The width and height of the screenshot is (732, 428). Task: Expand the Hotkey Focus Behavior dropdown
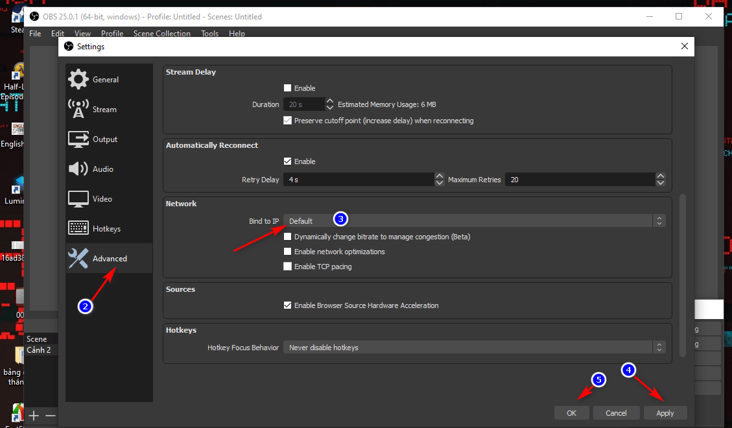(473, 348)
